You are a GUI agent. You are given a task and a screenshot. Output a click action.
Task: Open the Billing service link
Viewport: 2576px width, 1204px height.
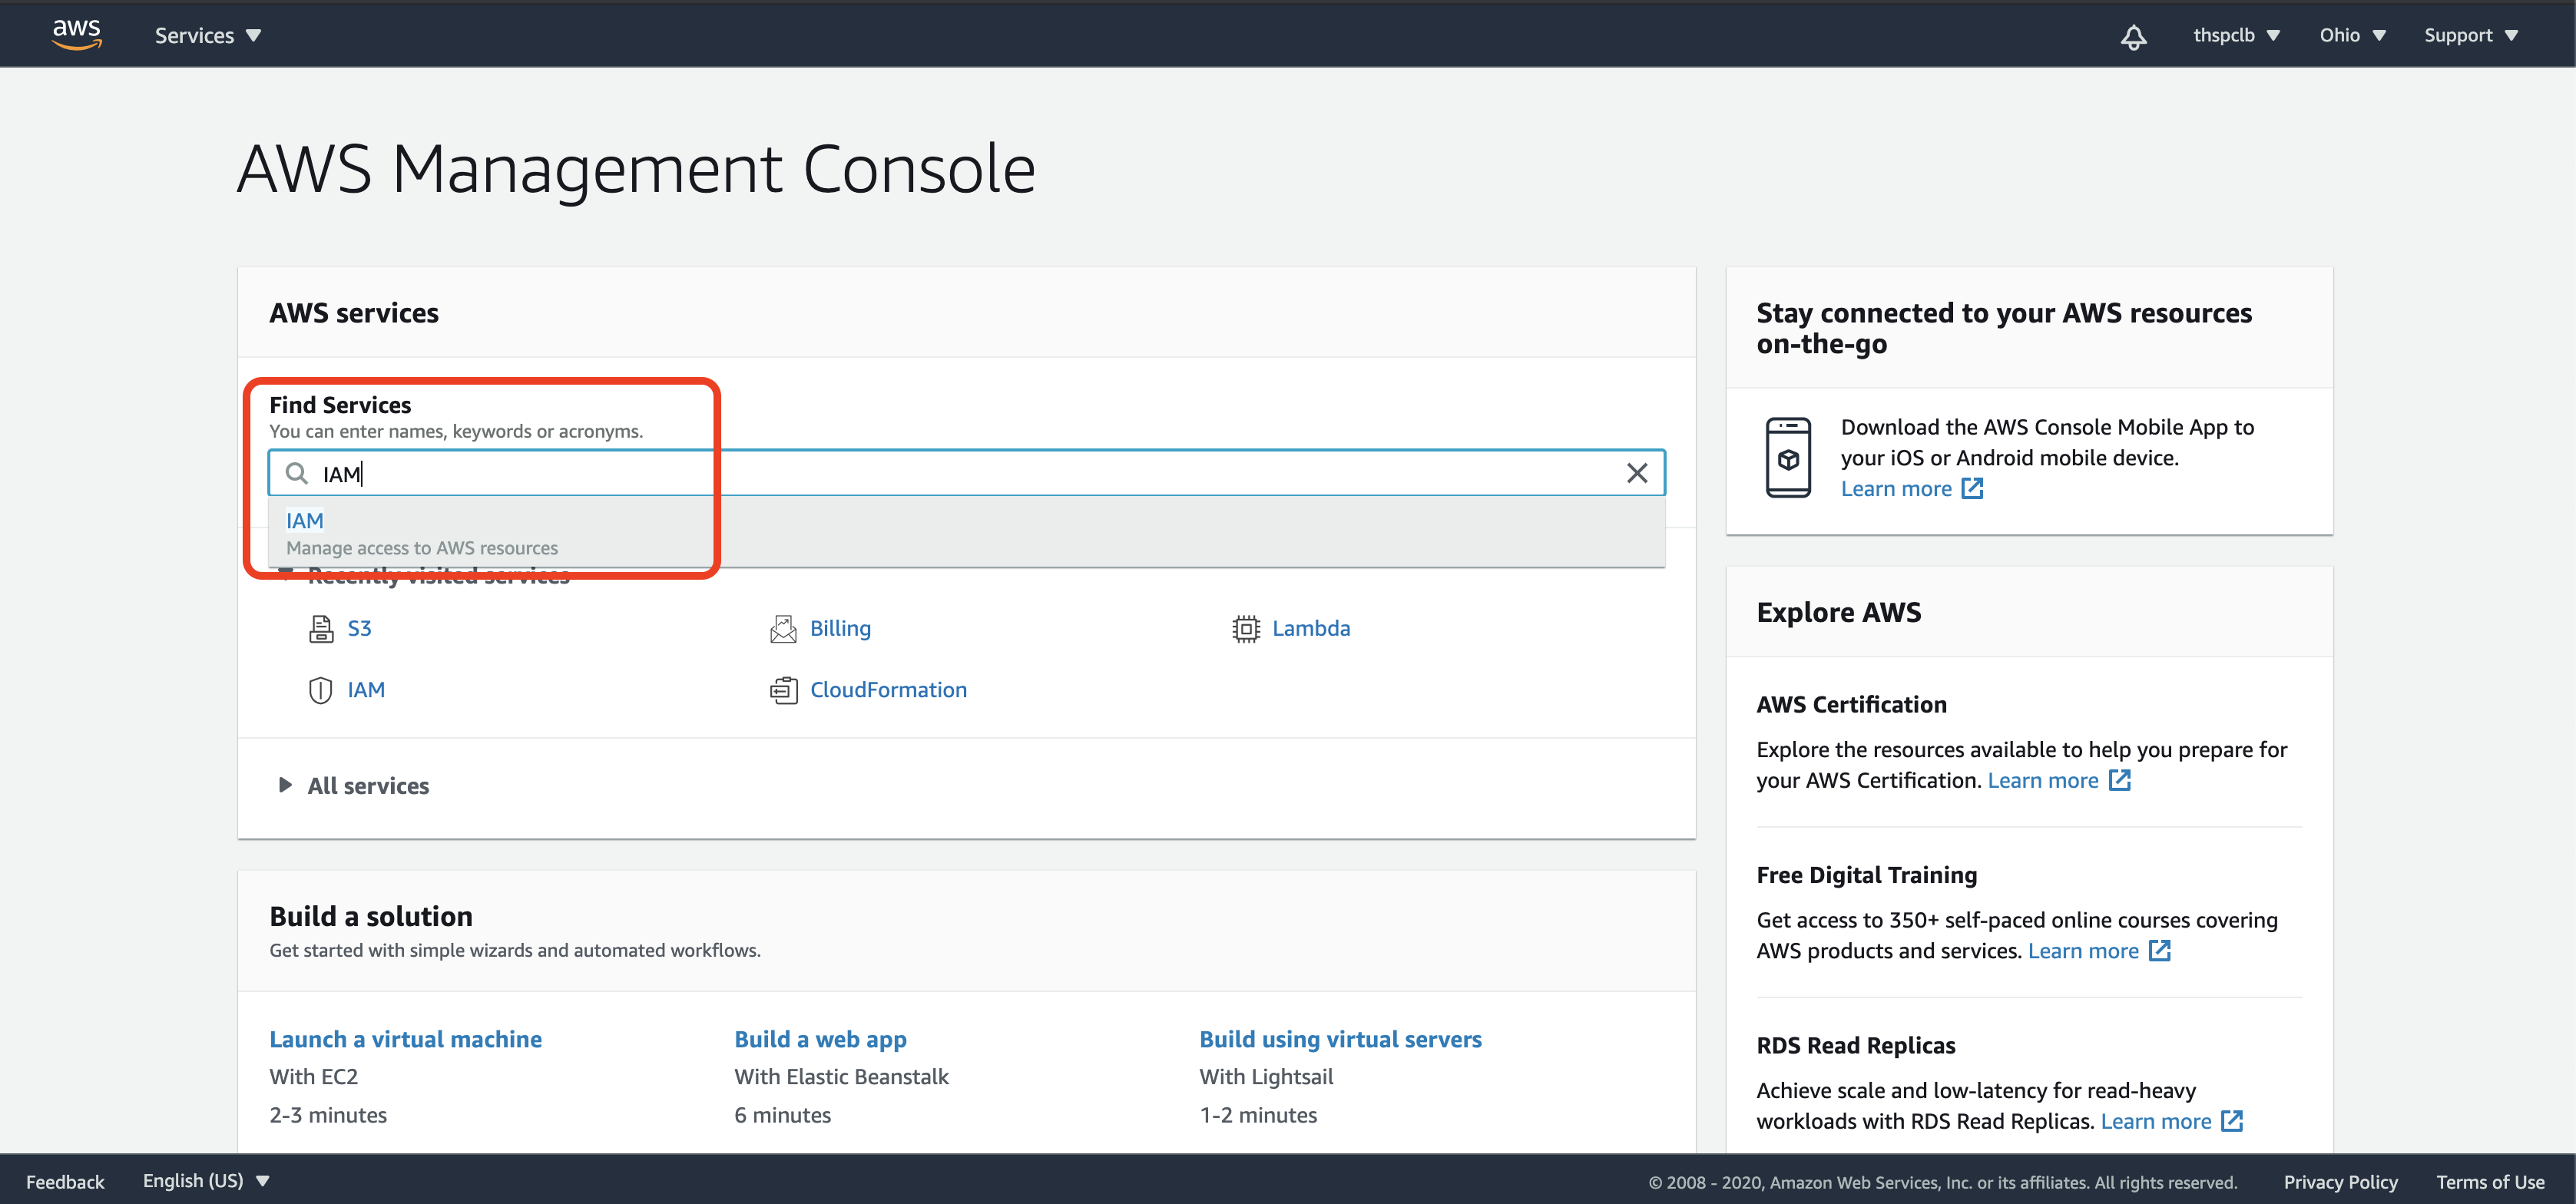(840, 629)
